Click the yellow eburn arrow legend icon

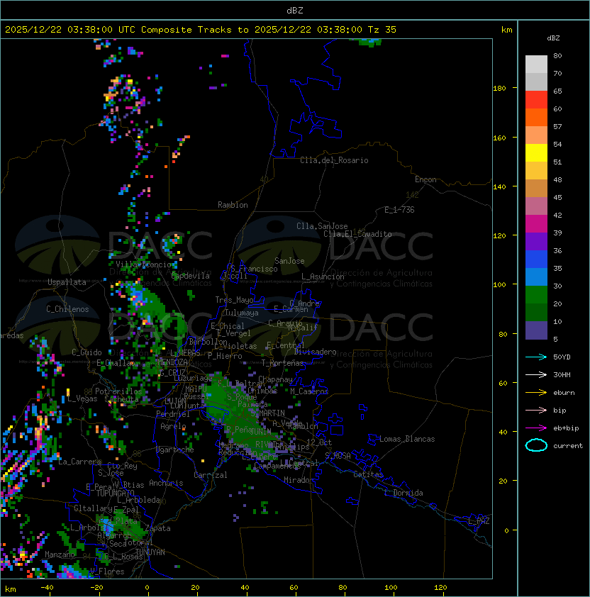tap(536, 392)
